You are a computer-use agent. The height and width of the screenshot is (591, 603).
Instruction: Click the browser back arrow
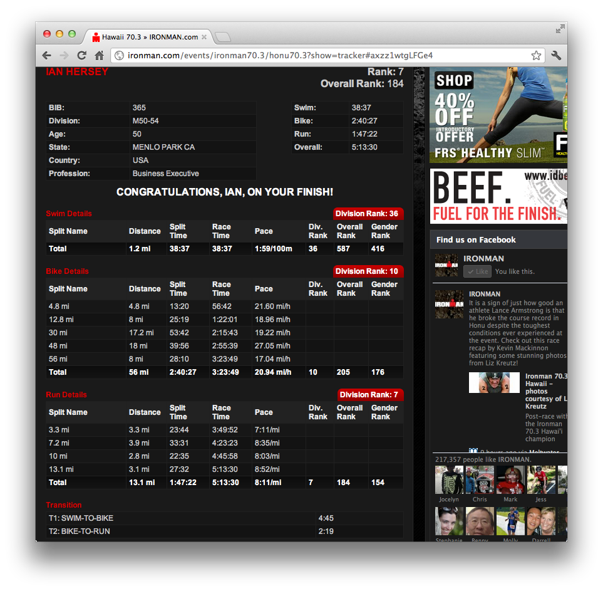pyautogui.click(x=47, y=55)
